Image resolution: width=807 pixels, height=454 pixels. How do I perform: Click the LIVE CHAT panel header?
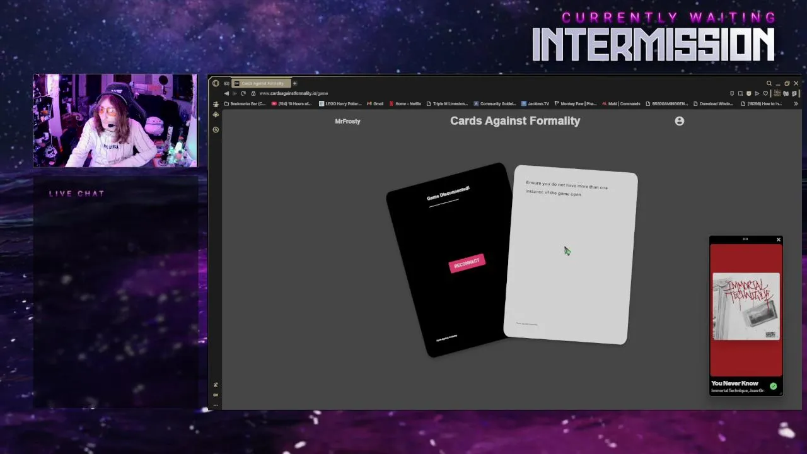point(77,194)
